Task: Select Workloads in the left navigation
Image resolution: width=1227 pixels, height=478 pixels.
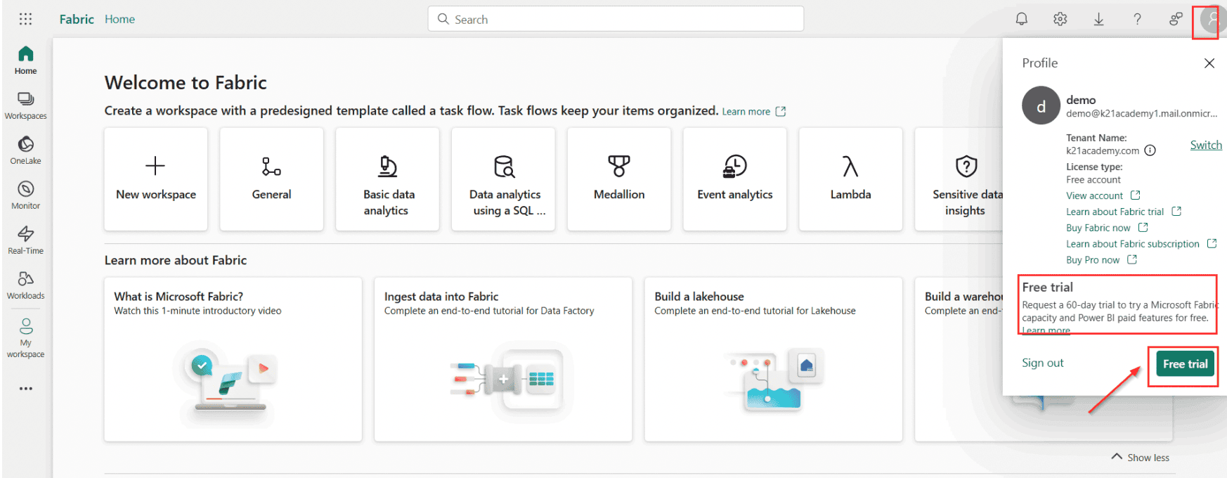Action: [26, 285]
